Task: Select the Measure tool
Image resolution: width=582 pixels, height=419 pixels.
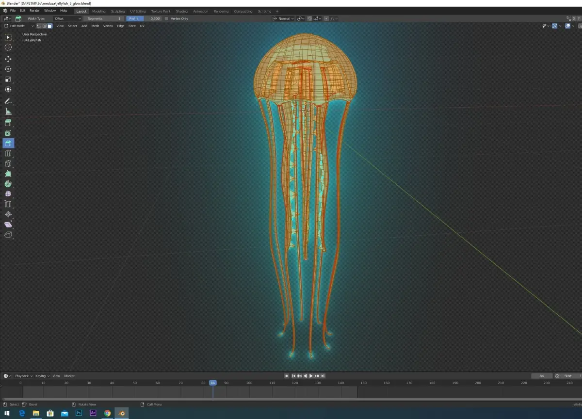Action: [8, 111]
